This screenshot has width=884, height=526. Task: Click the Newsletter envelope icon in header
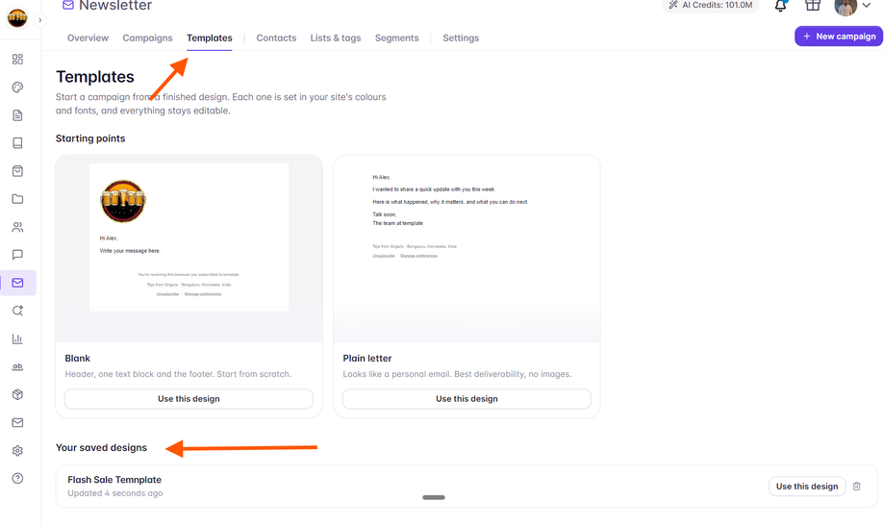68,5
